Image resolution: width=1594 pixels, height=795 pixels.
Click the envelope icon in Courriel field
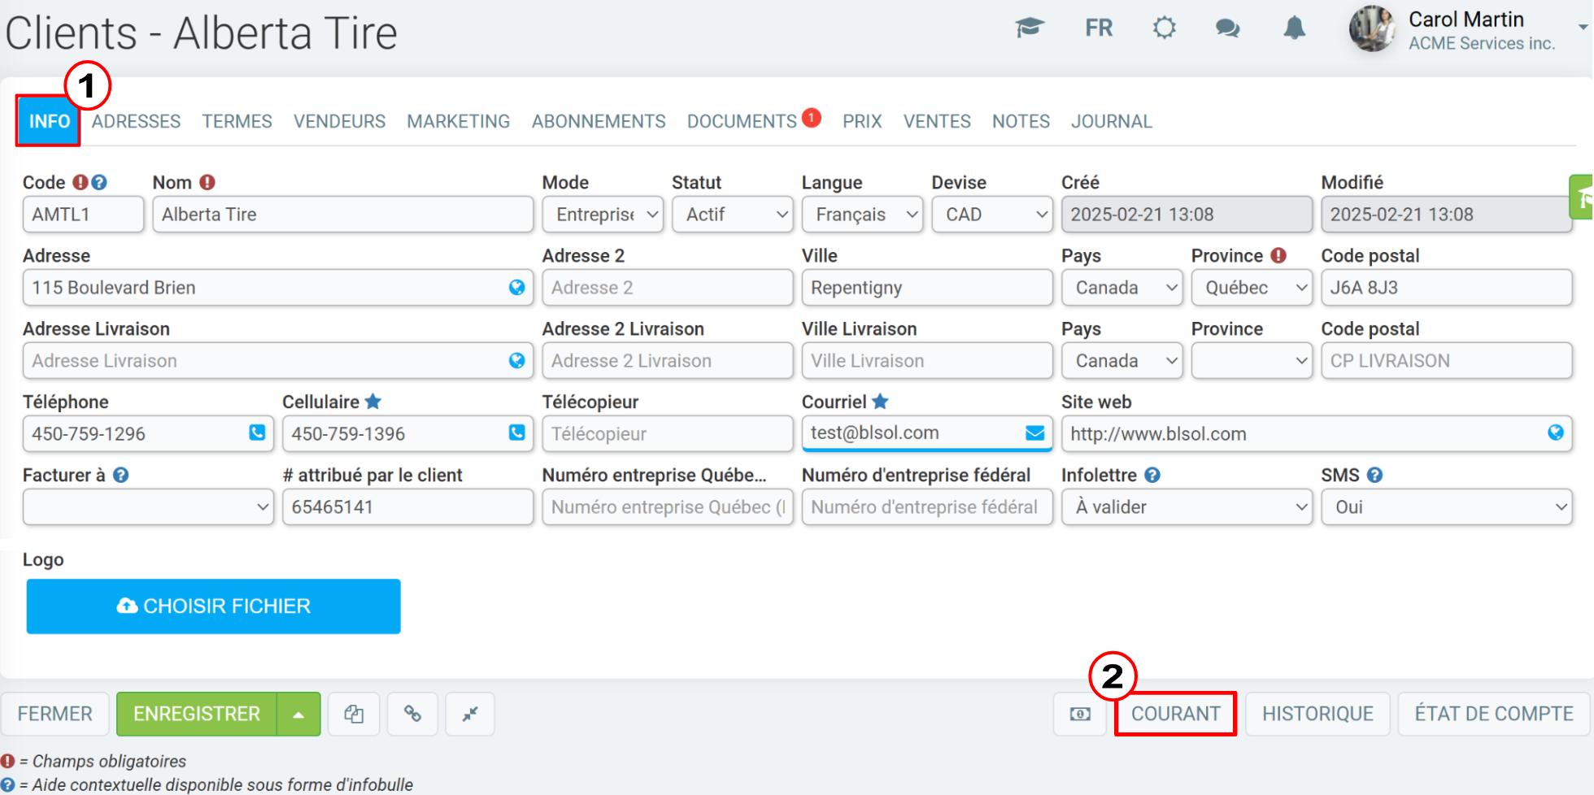click(1034, 433)
